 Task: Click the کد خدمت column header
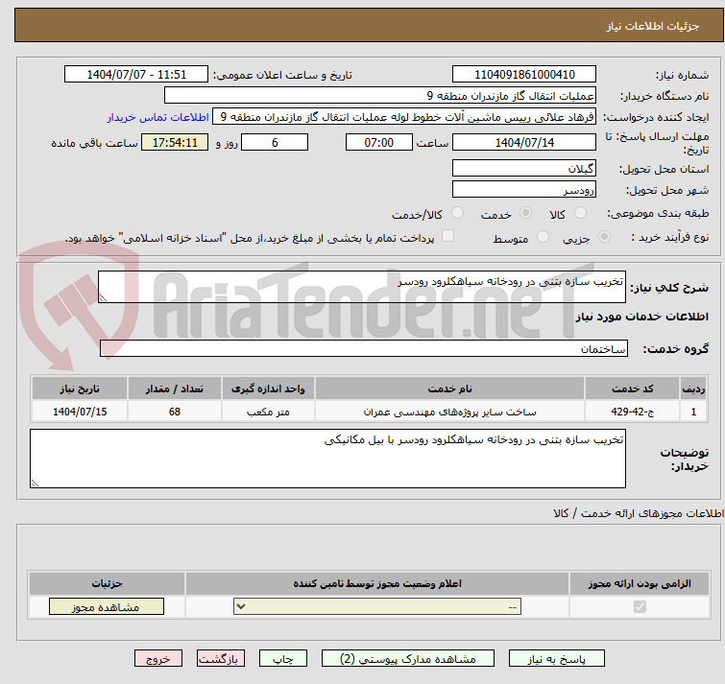point(632,389)
